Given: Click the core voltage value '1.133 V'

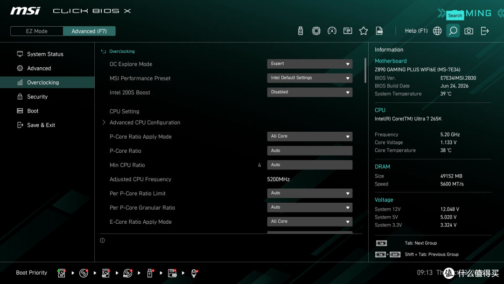Looking at the screenshot, I should click(x=448, y=142).
